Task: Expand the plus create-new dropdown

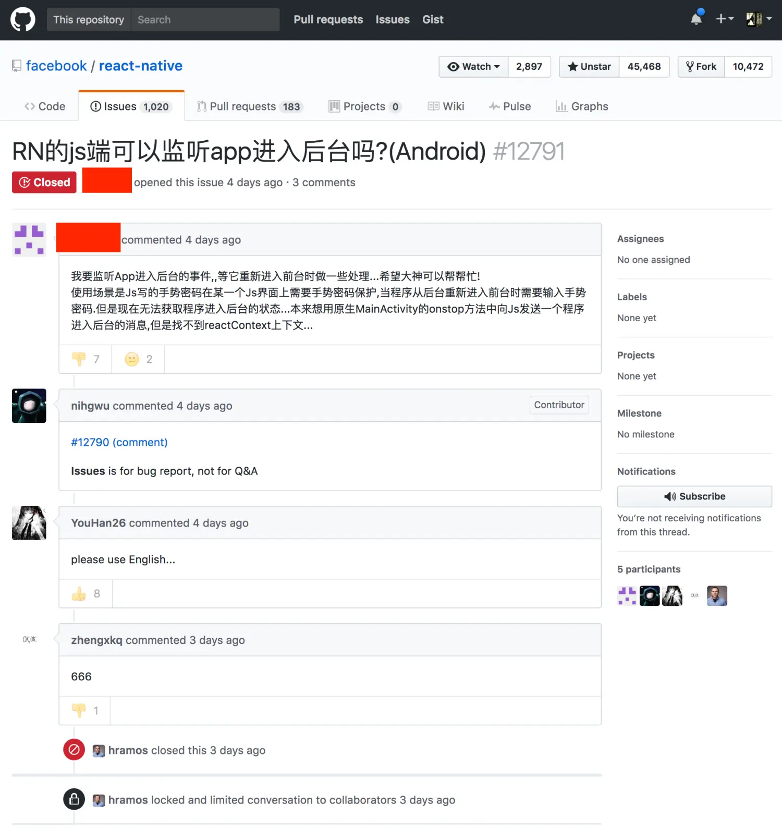Action: click(x=725, y=19)
